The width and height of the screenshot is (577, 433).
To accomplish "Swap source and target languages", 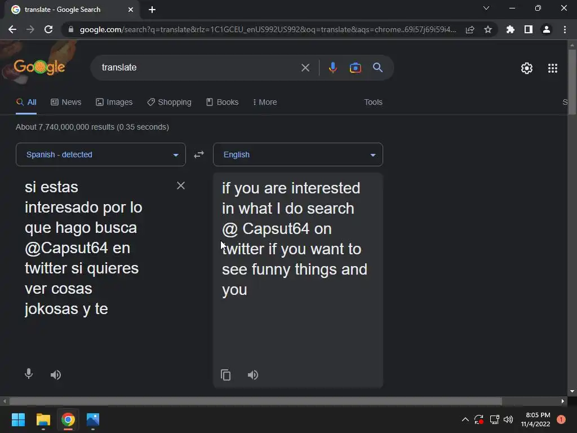I will [x=199, y=154].
